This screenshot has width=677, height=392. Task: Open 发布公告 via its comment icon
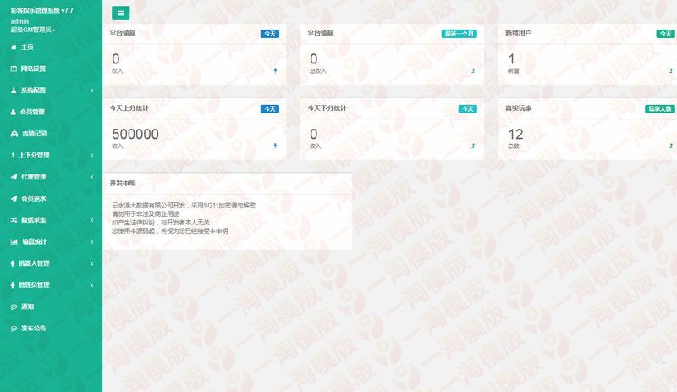pyautogui.click(x=14, y=328)
